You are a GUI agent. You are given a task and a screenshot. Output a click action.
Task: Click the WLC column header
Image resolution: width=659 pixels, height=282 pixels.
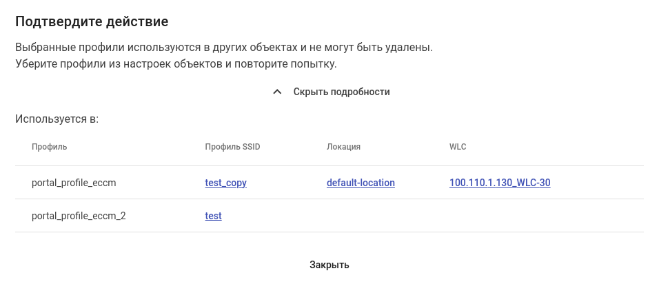458,147
